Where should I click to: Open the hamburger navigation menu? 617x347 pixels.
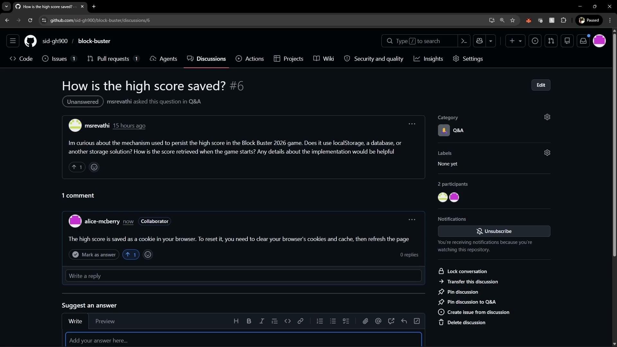(x=13, y=41)
